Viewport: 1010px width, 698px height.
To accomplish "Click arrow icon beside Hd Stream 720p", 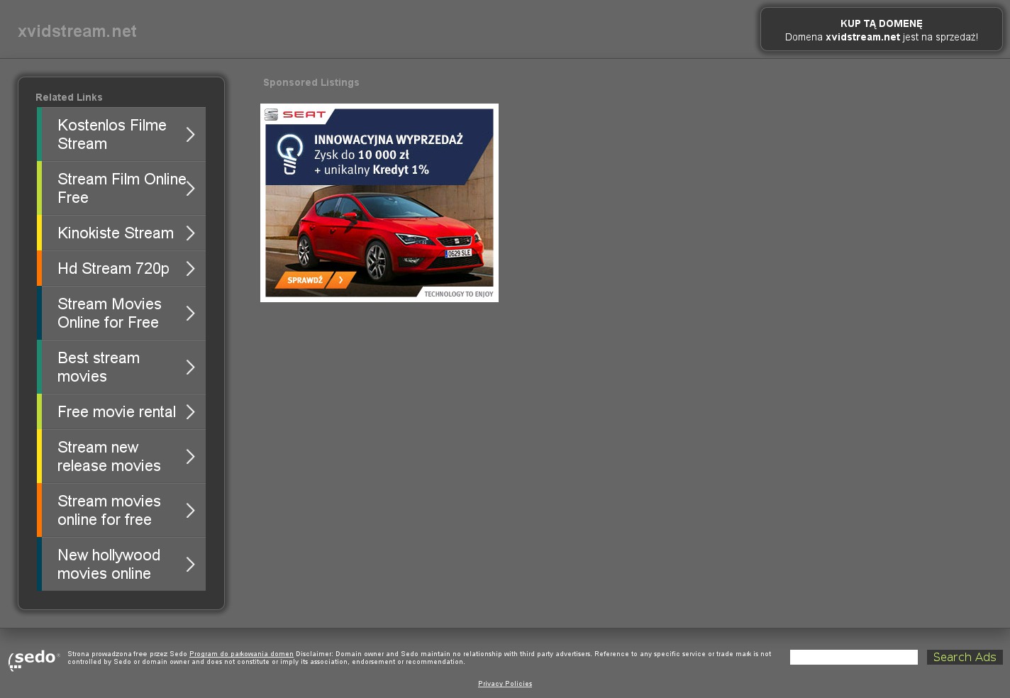I will coord(190,269).
